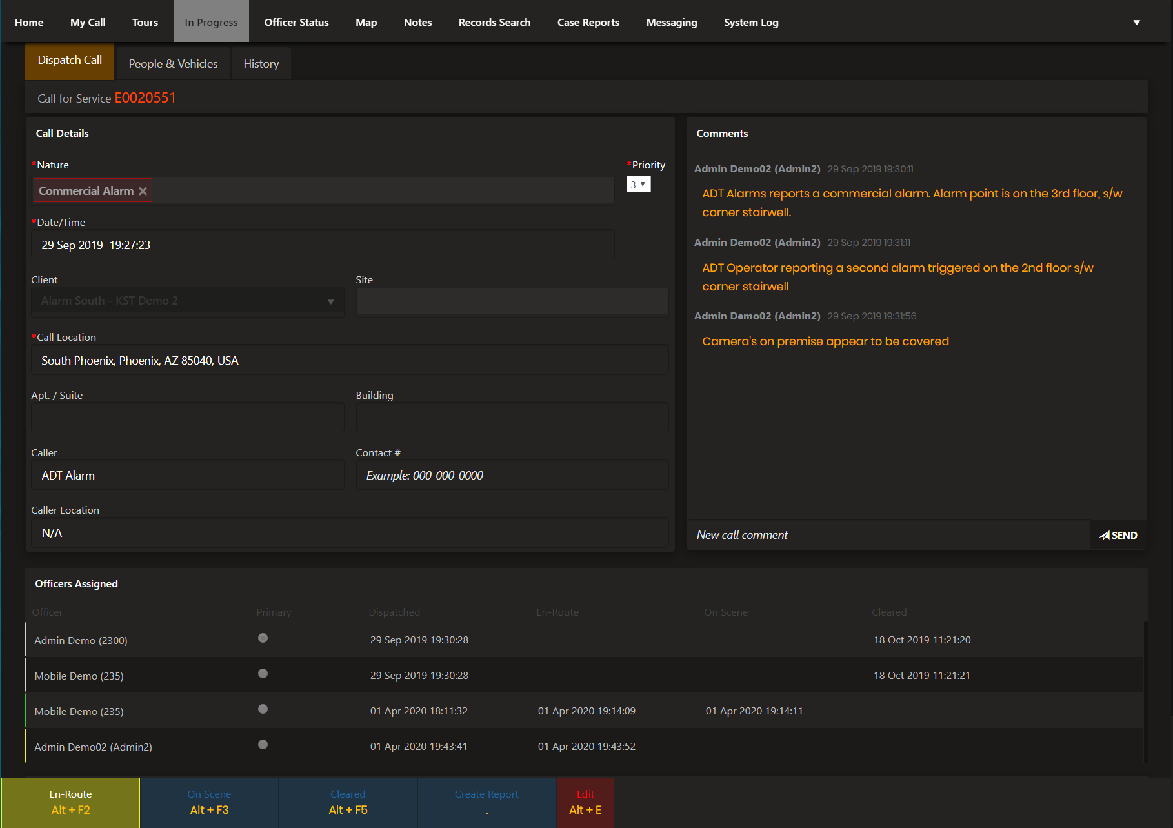The width and height of the screenshot is (1173, 828).
Task: Open the top-right navigation dropdown arrow
Action: click(1136, 23)
